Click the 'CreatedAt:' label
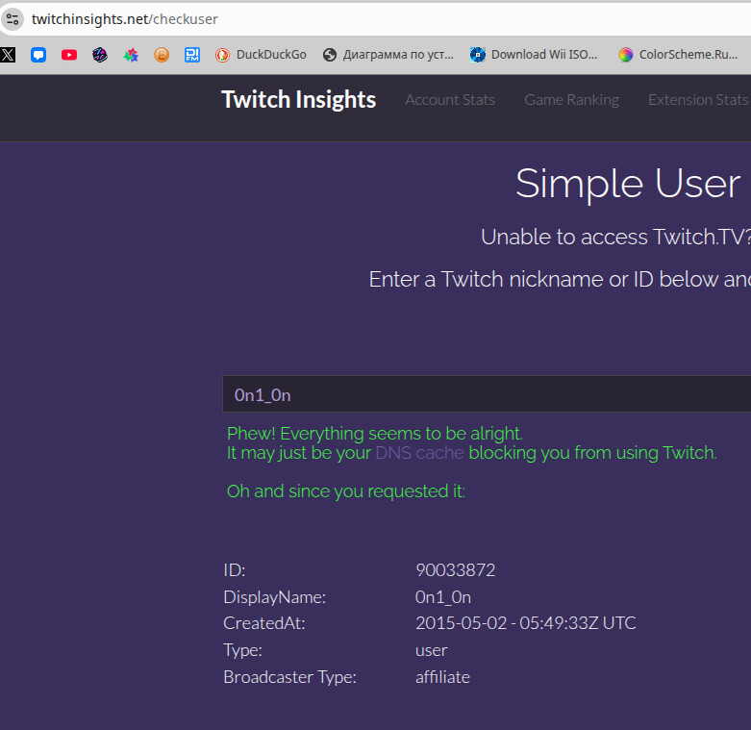751x730 pixels. [263, 623]
